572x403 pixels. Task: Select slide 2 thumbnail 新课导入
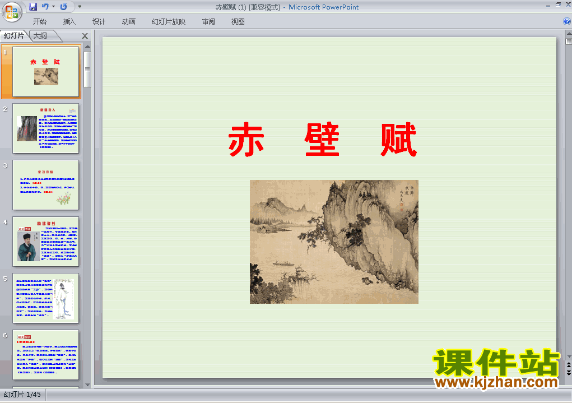coord(45,128)
